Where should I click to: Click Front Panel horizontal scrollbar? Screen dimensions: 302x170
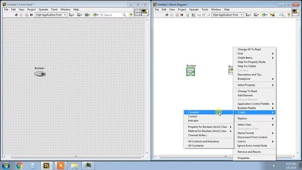click(76, 156)
